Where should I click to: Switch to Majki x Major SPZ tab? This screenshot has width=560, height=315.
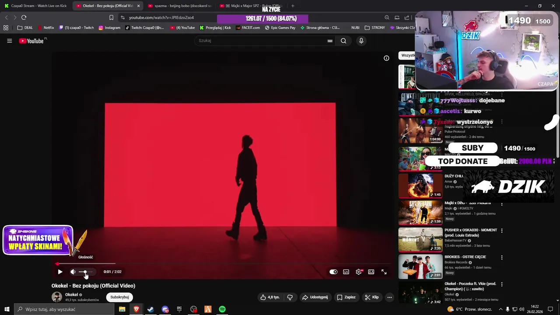251,6
